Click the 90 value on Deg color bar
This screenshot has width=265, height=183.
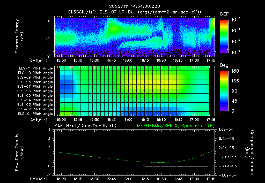[x=234, y=91]
